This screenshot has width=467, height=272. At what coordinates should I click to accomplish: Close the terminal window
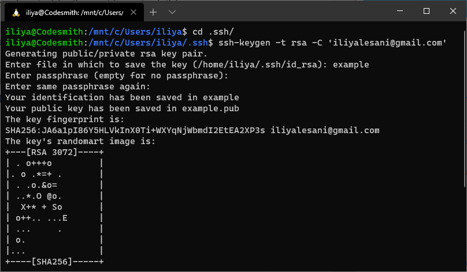[453, 11]
